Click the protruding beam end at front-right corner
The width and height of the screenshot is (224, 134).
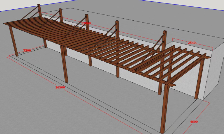[x=172, y=84]
